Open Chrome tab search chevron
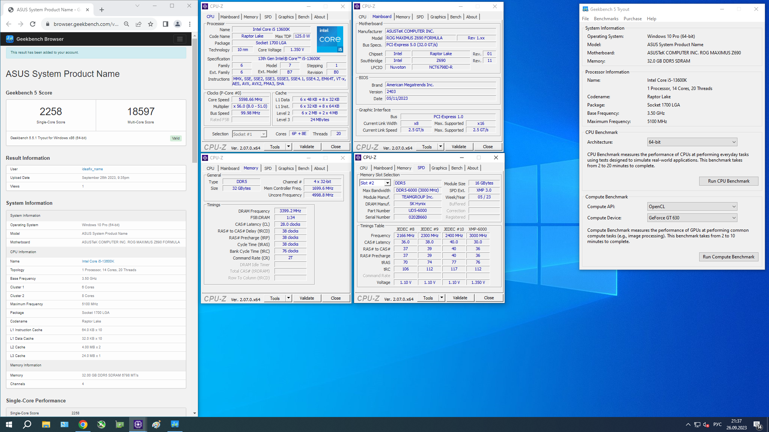The height and width of the screenshot is (432, 769). tap(137, 6)
